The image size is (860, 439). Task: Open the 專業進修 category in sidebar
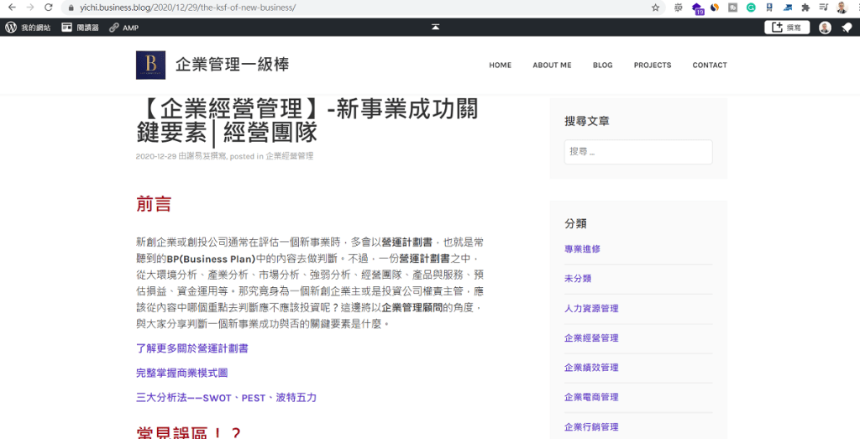pos(583,248)
